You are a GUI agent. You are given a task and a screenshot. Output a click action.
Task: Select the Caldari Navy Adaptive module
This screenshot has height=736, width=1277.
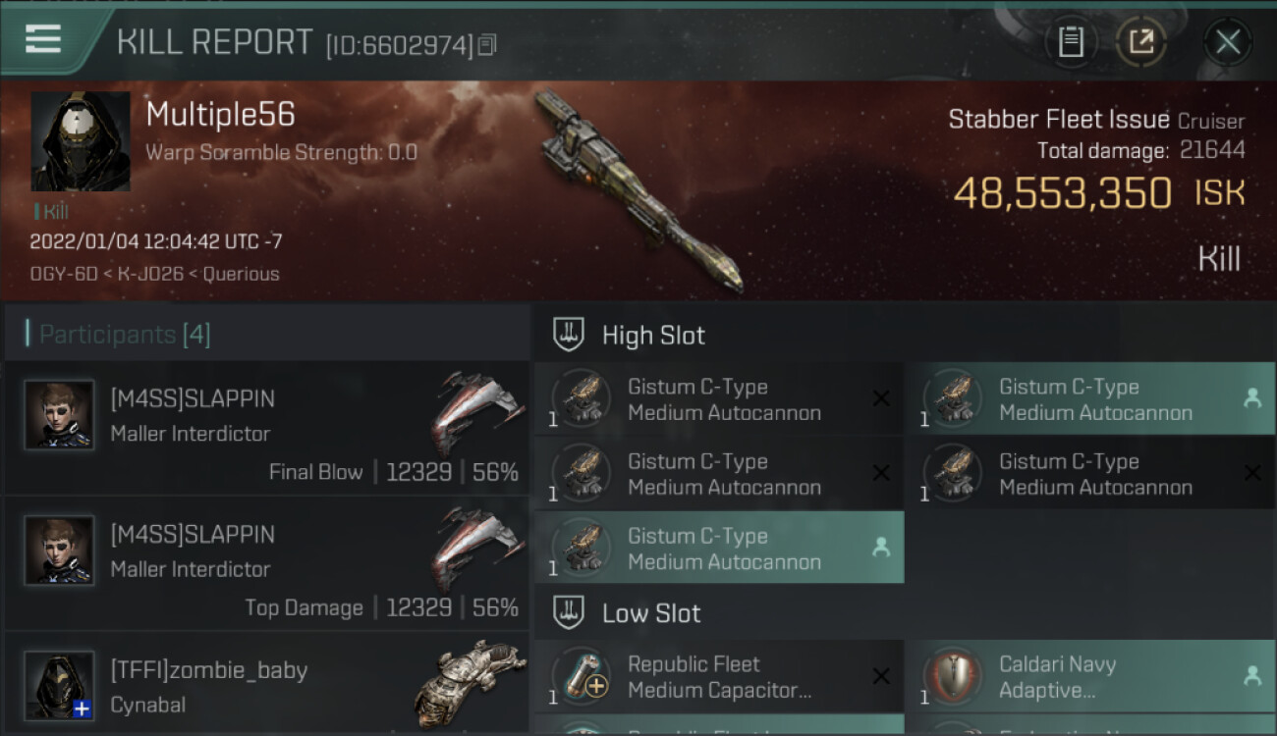(x=1090, y=676)
